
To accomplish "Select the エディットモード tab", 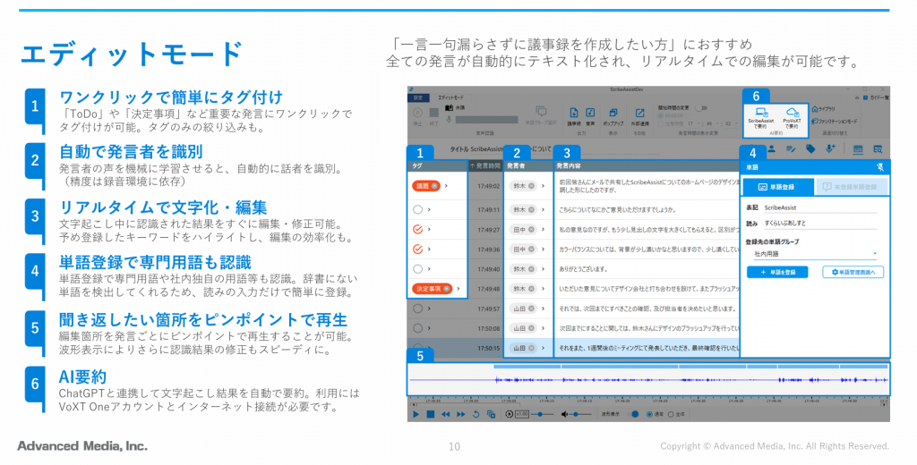I will (451, 98).
